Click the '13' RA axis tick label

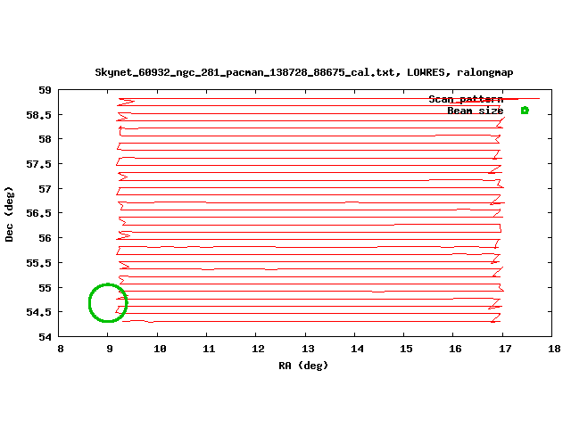[308, 349]
